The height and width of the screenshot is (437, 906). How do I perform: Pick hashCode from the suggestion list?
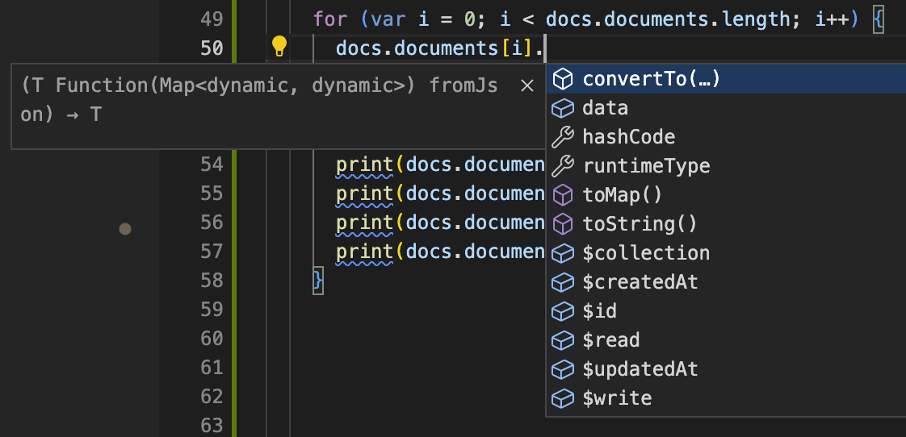click(x=726, y=137)
